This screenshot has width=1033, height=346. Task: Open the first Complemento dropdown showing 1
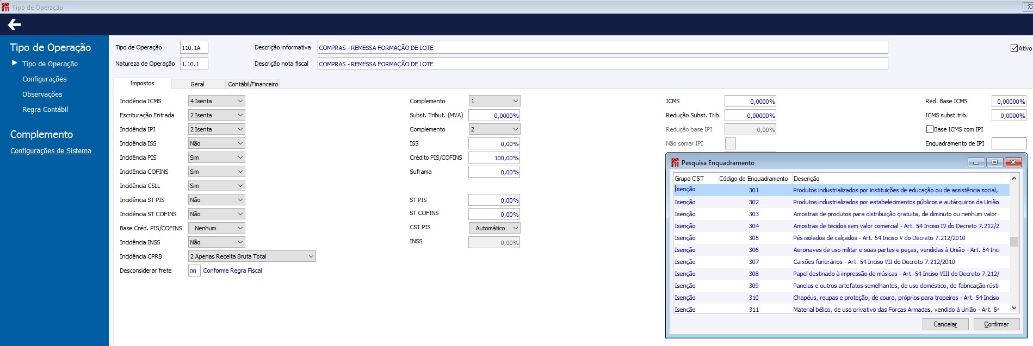click(494, 101)
